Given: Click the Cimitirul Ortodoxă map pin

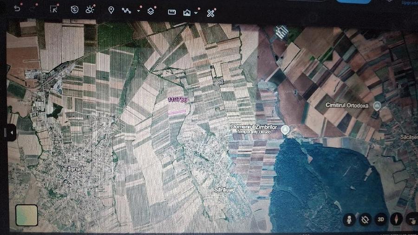Looking at the screenshot, I should pos(377,106).
